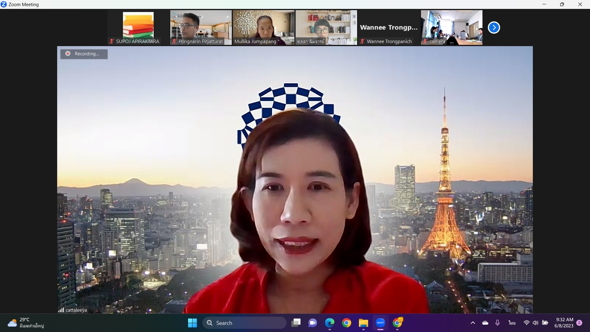Open the volume speaker tray icon

[x=536, y=323]
